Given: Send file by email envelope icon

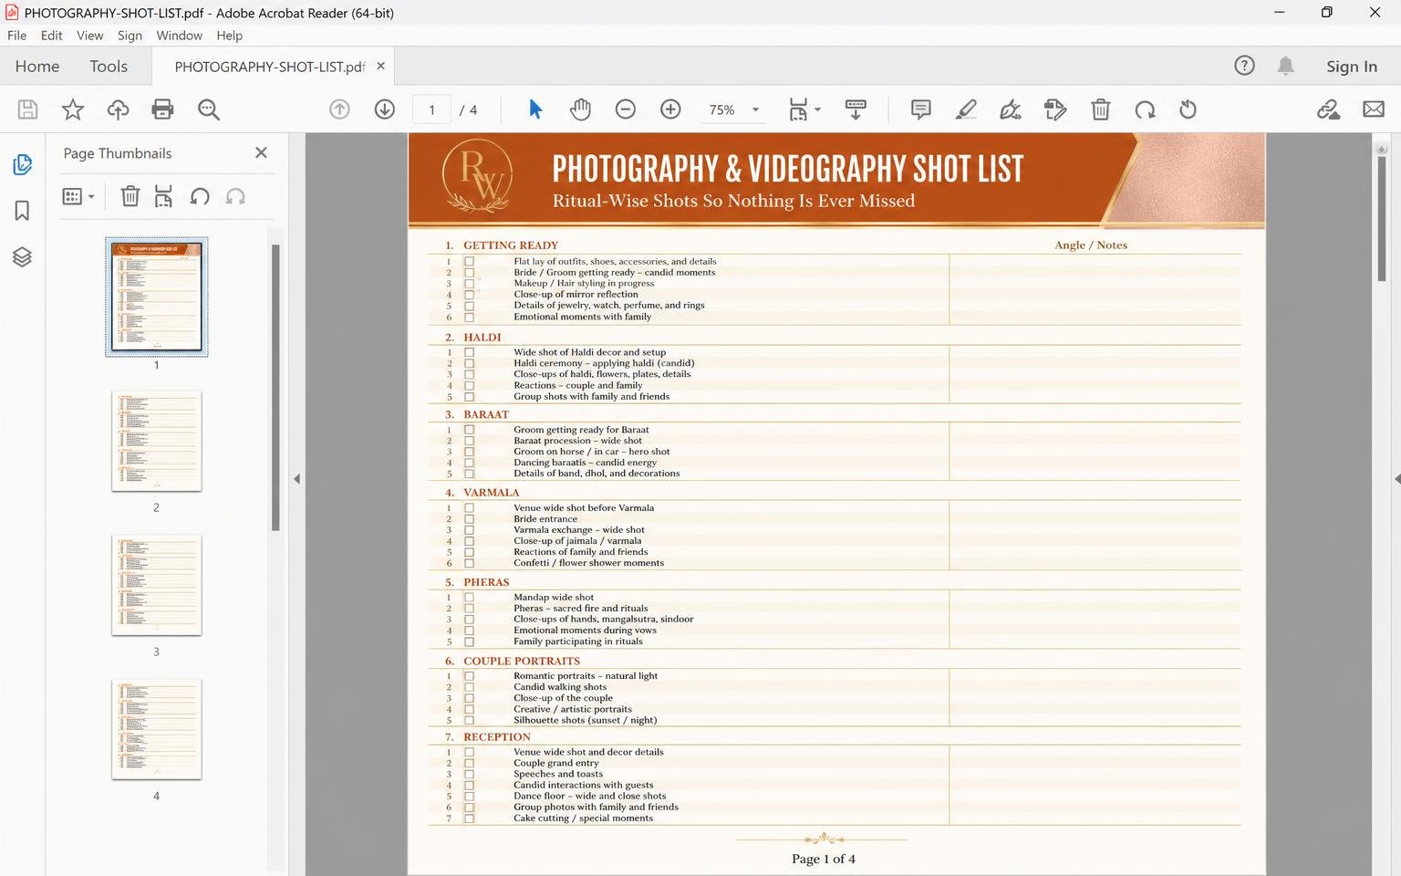Looking at the screenshot, I should (1374, 109).
